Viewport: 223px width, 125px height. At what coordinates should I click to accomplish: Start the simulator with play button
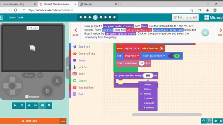point(15,106)
